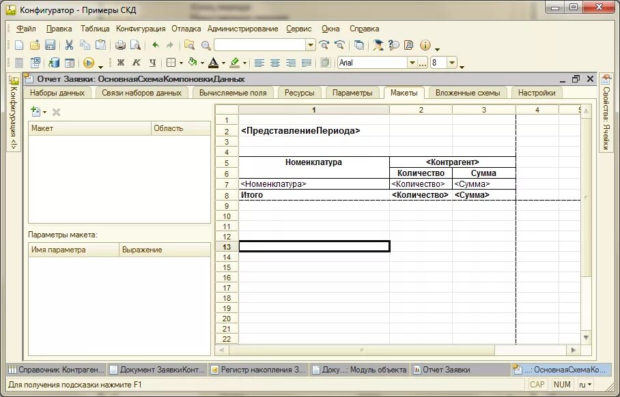Image resolution: width=620 pixels, height=397 pixels.
Task: Align cell text right
Action: 291,63
